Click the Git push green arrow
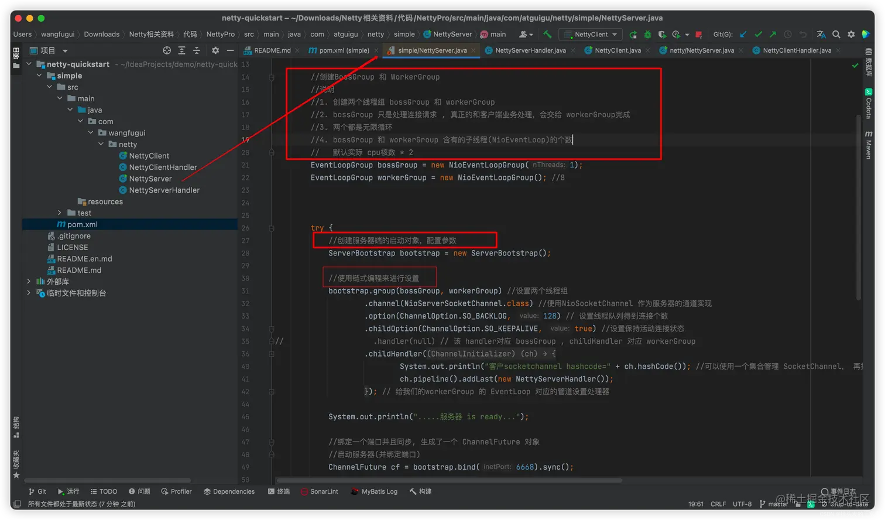This screenshot has height=520, width=885. point(773,35)
